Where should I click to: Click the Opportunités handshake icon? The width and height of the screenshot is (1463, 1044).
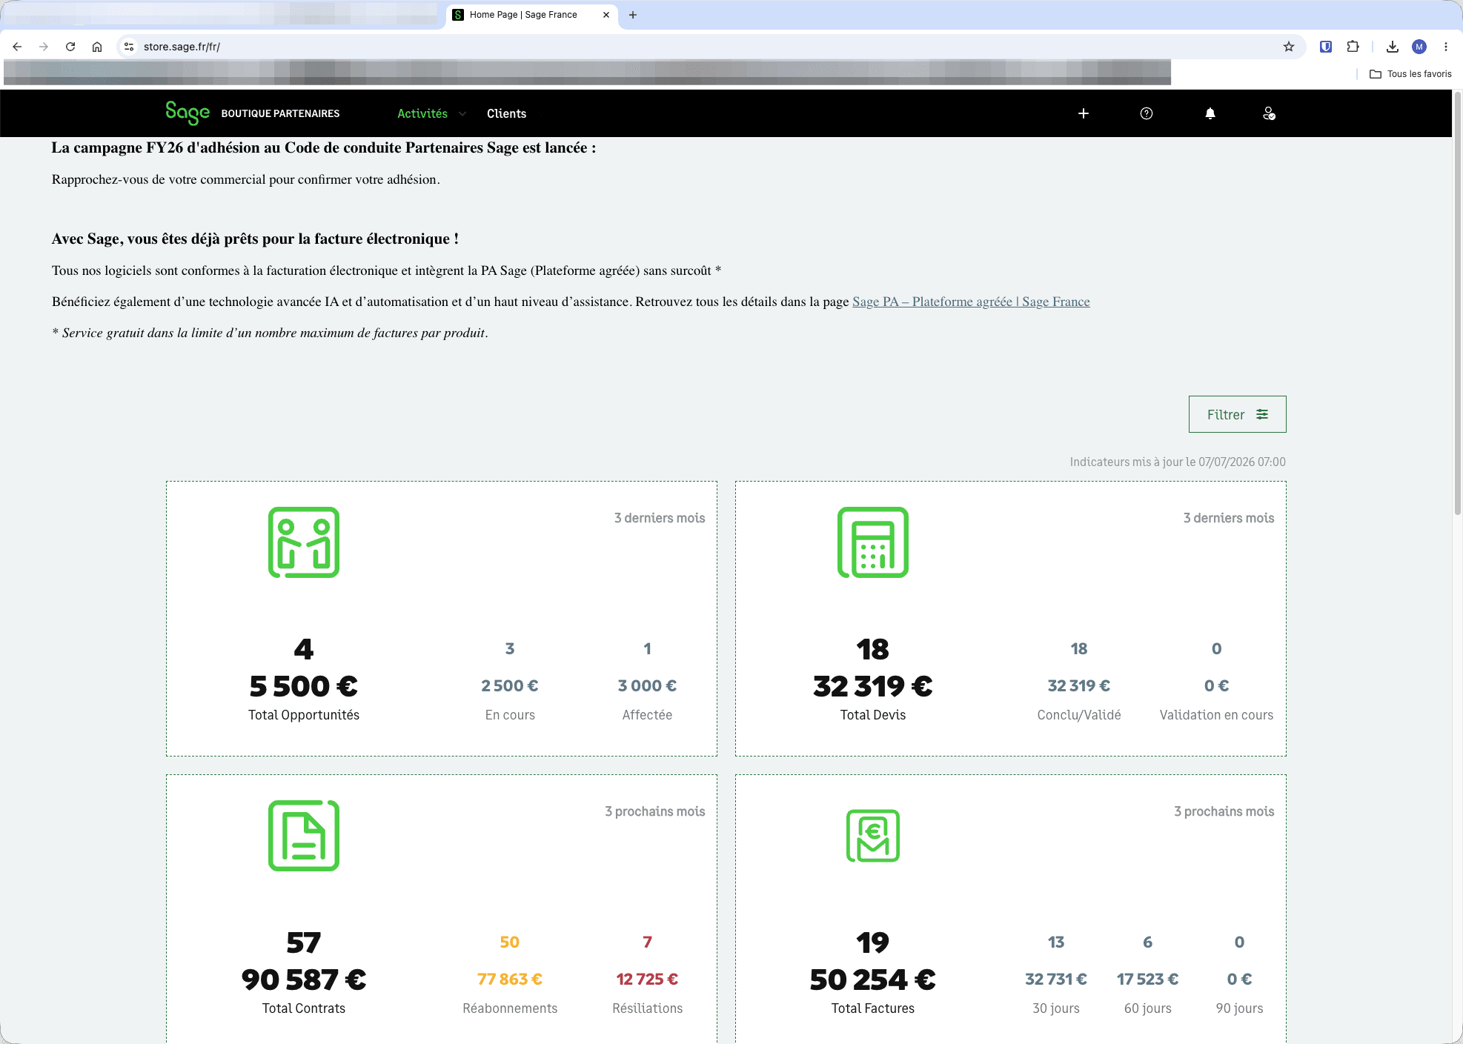pyautogui.click(x=304, y=542)
